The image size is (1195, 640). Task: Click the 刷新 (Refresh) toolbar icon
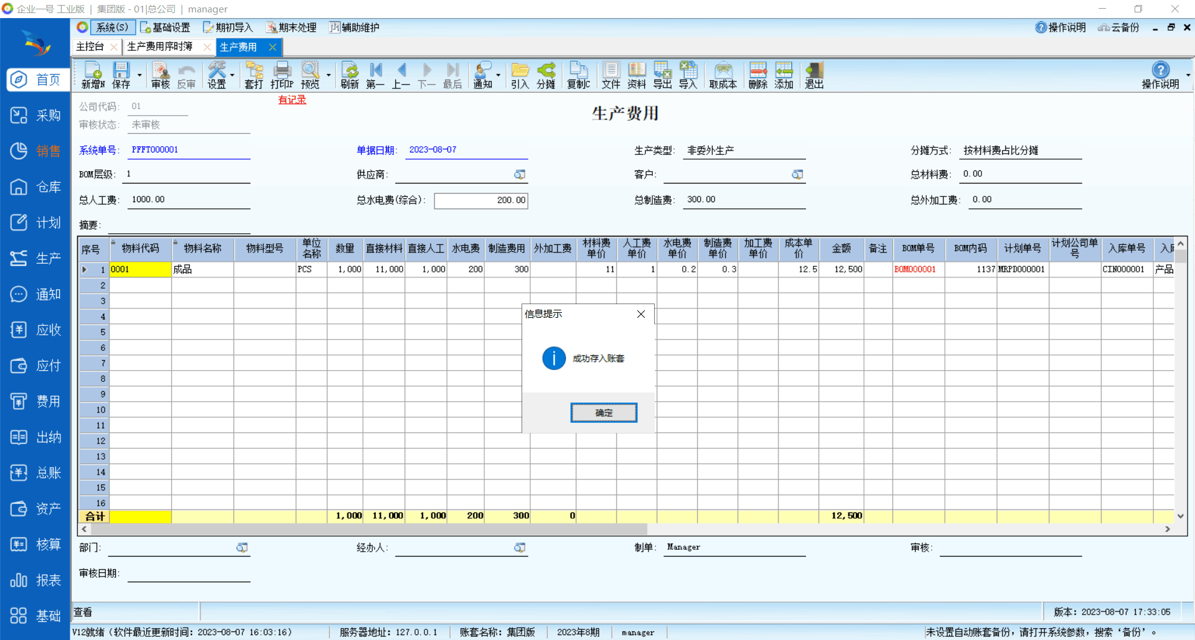coord(350,75)
